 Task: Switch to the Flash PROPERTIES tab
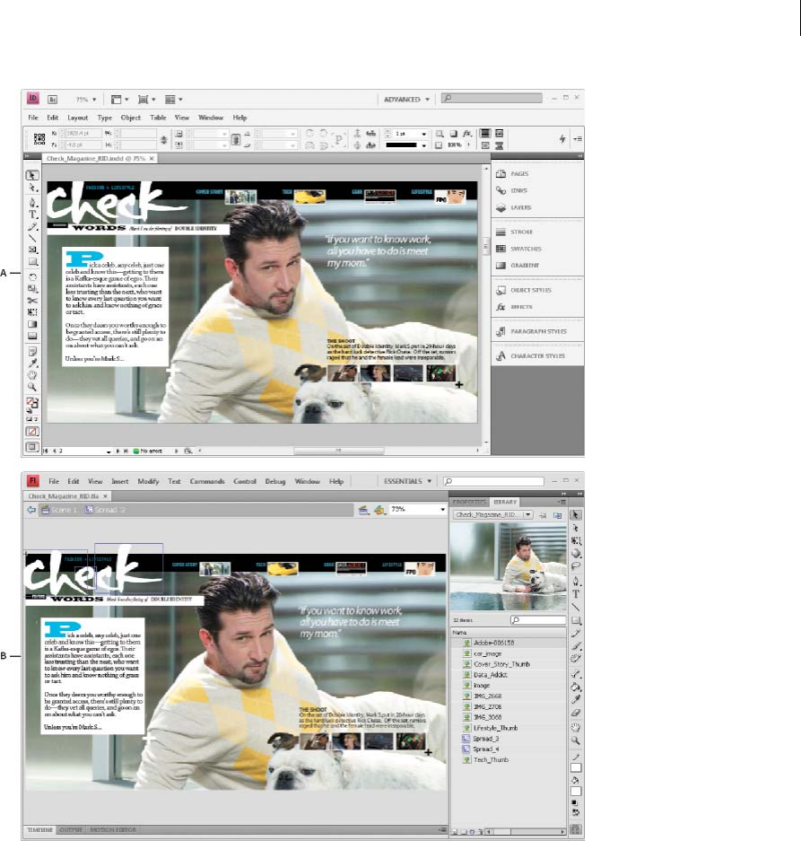point(469,502)
